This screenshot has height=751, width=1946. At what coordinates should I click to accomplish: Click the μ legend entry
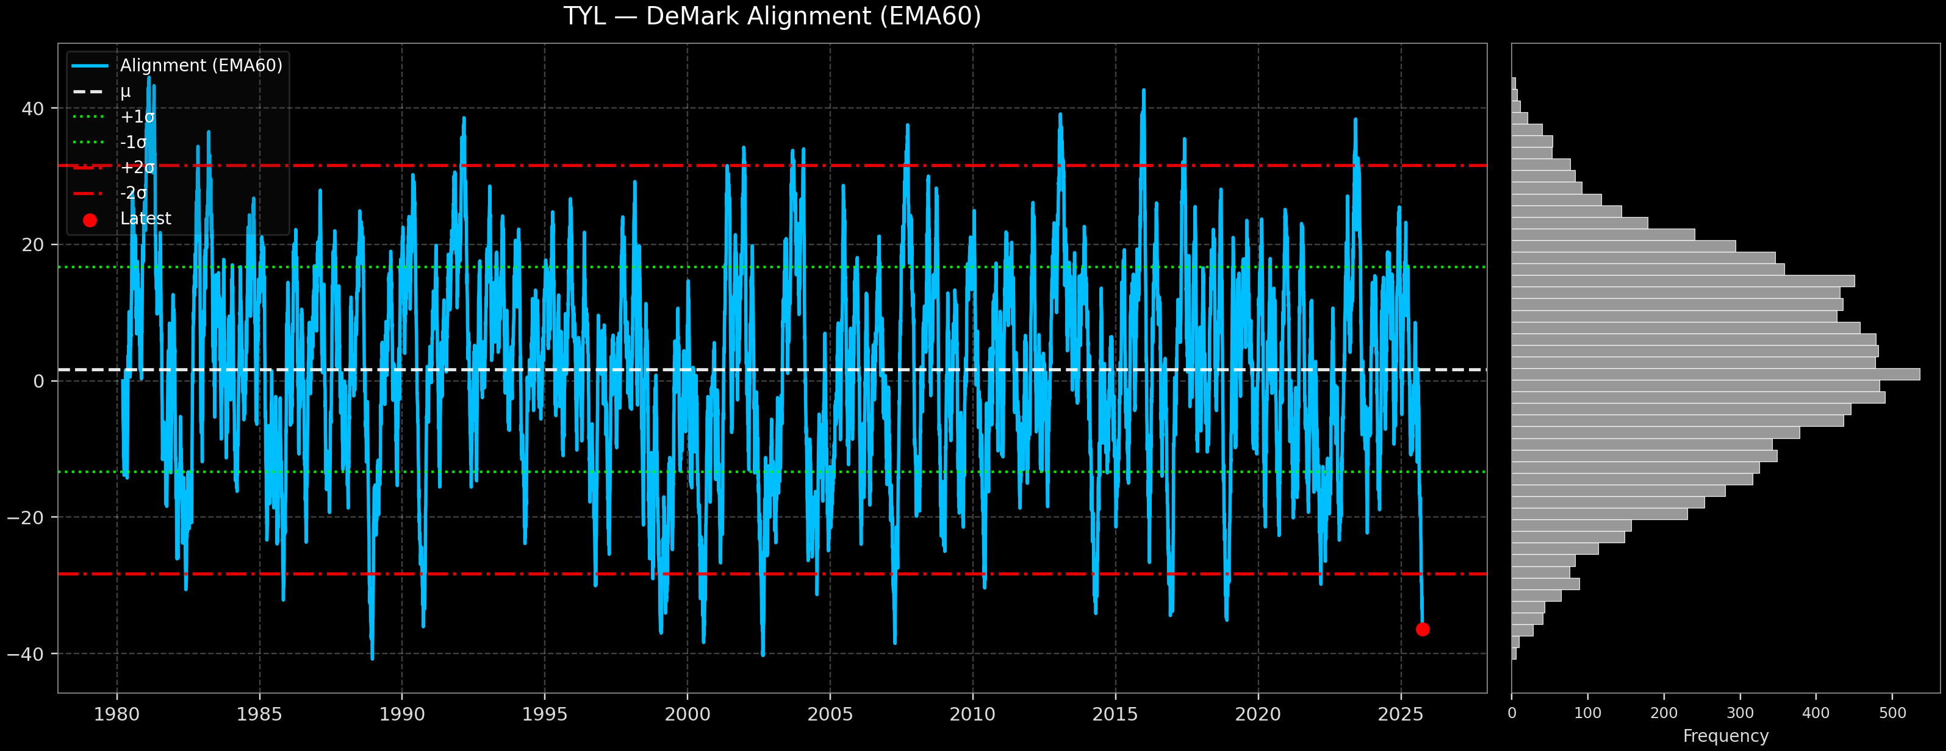124,91
